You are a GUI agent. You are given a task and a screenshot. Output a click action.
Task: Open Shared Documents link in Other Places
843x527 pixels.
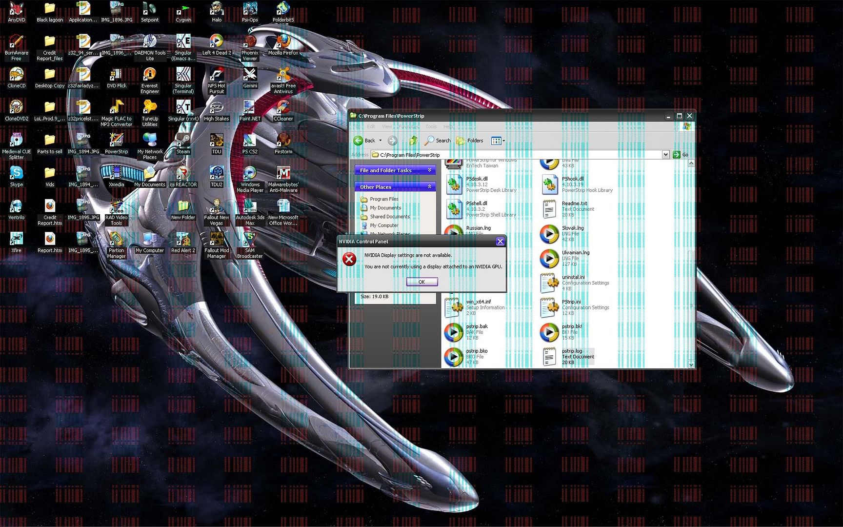[390, 217]
